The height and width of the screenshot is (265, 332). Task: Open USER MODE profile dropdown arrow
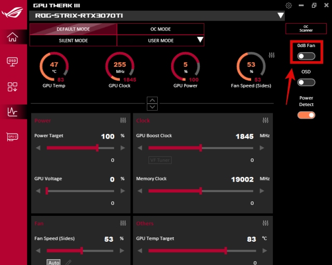pos(200,39)
